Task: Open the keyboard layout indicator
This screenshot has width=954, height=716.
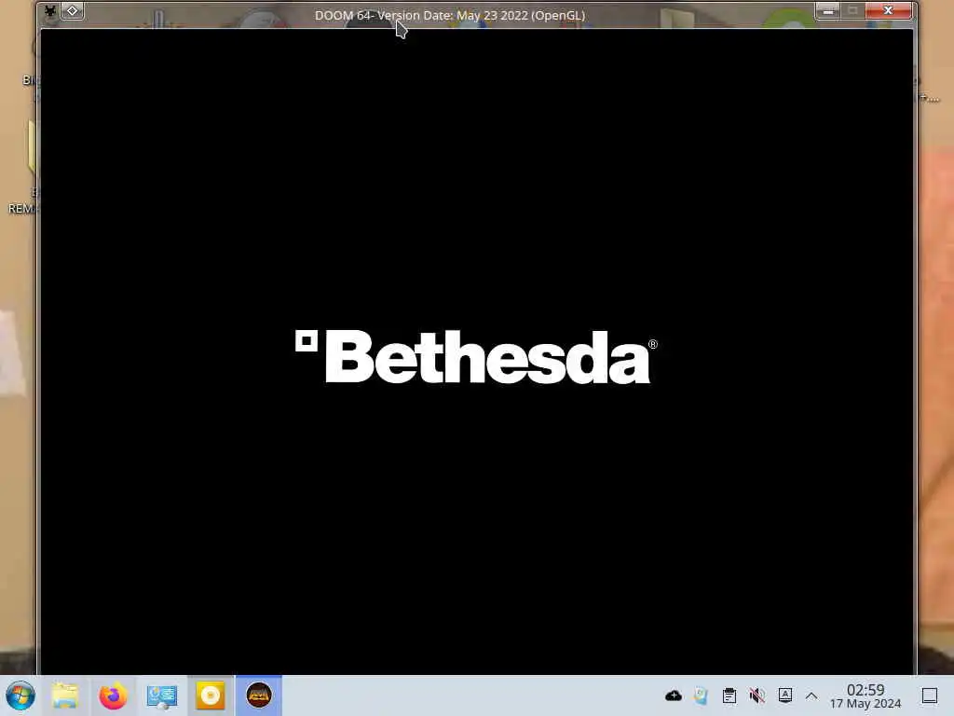Action: pos(784,695)
